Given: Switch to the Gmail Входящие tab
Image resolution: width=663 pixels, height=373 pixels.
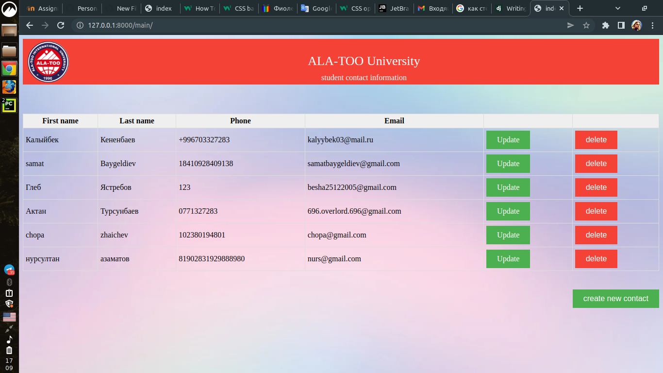Looking at the screenshot, I should [433, 8].
